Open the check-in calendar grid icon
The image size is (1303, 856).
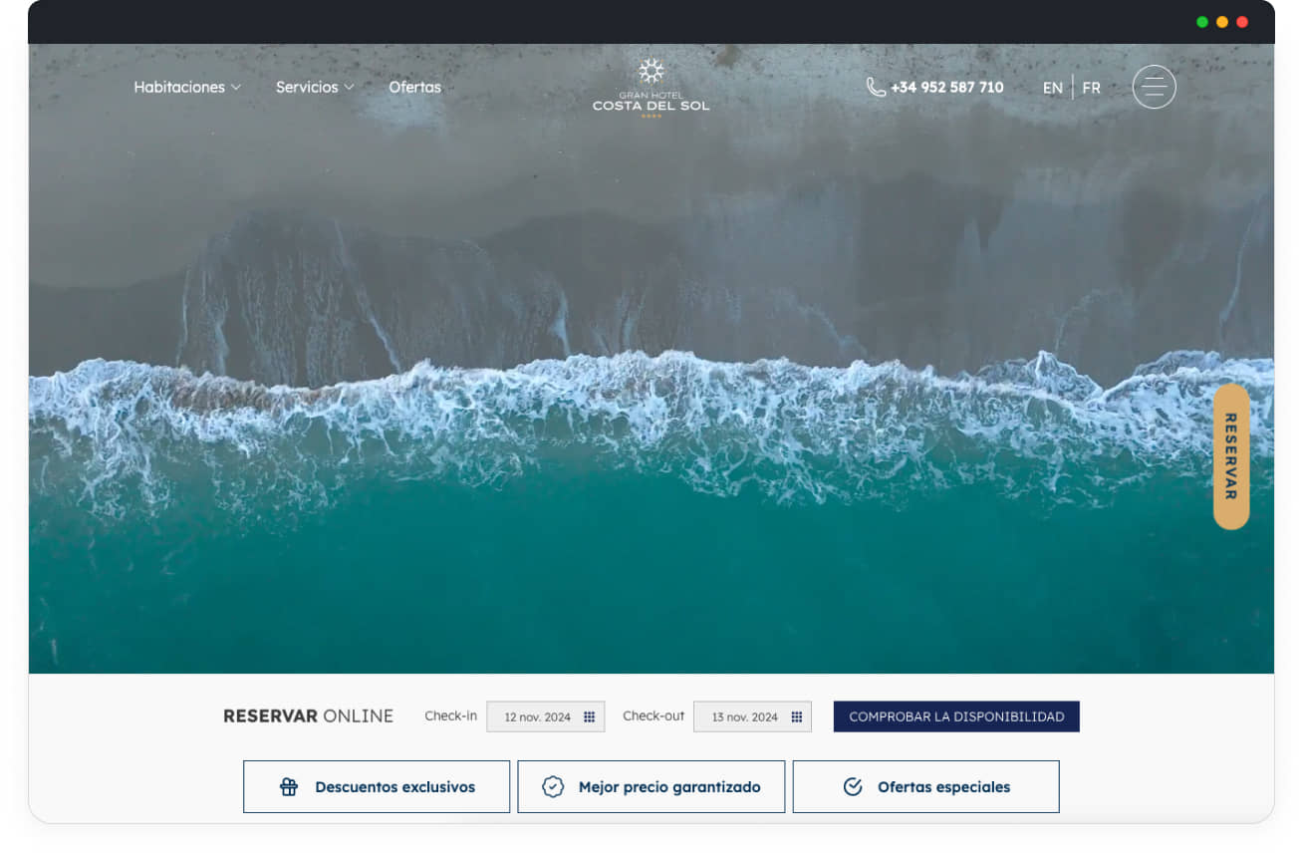(590, 716)
